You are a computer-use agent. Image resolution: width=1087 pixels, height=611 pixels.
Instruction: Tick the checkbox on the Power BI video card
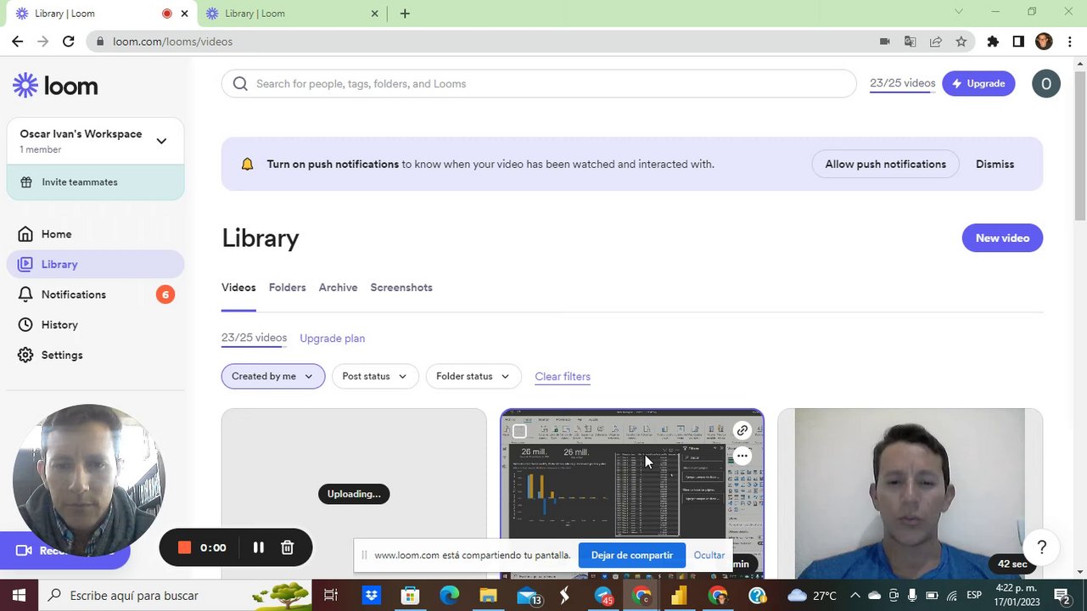point(519,431)
